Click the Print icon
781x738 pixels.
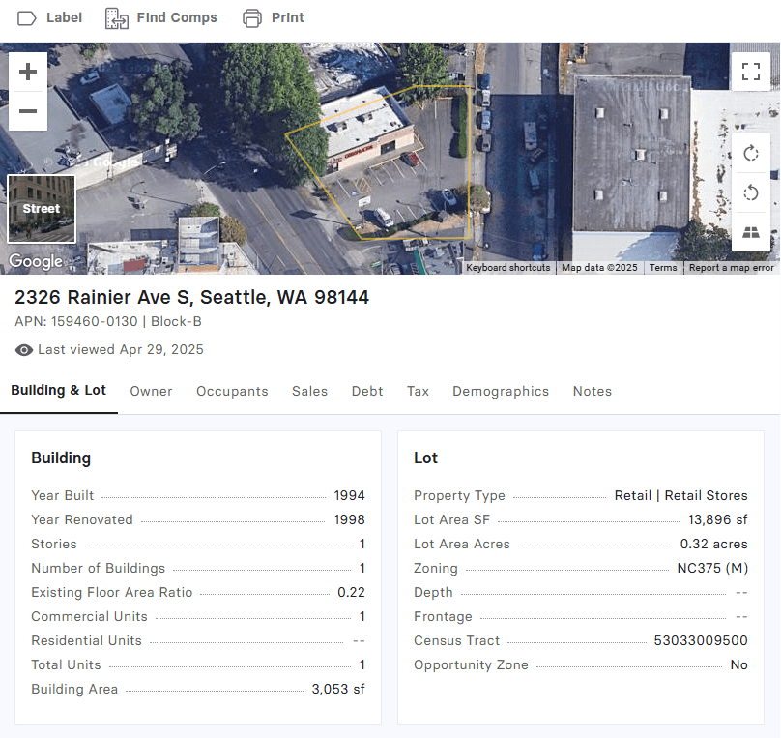point(252,18)
